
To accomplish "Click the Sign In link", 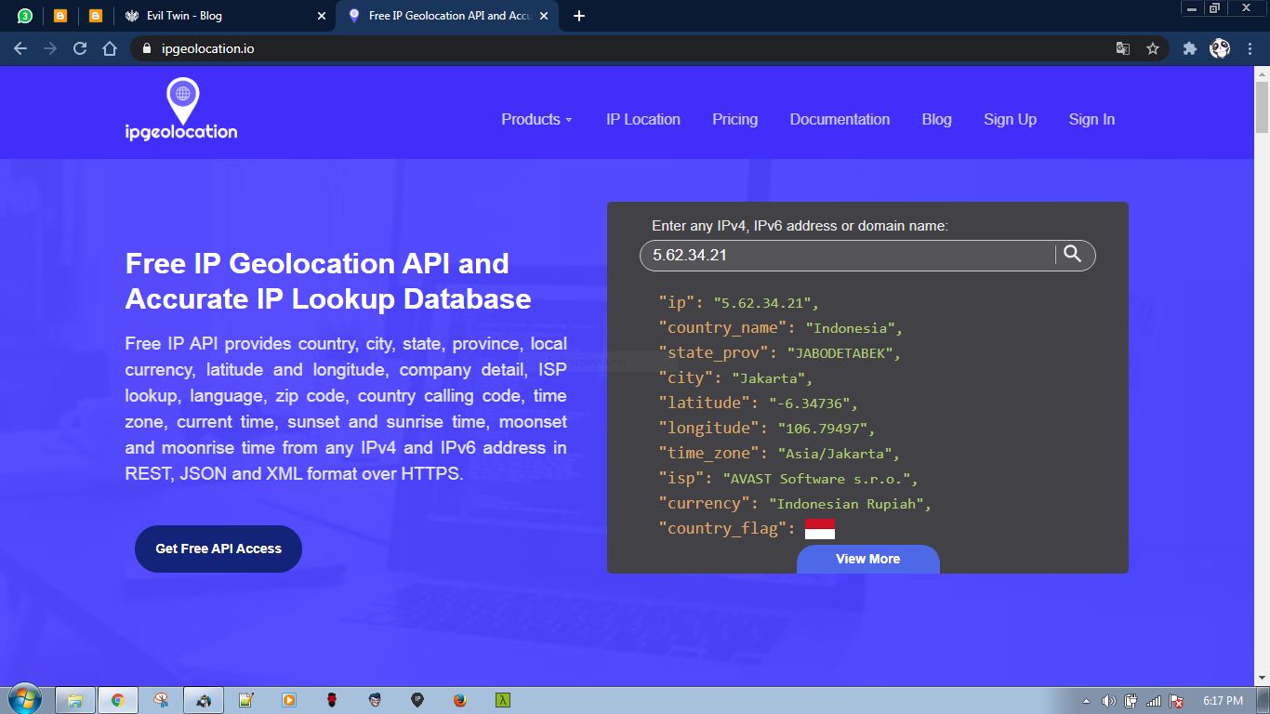I will (x=1091, y=119).
